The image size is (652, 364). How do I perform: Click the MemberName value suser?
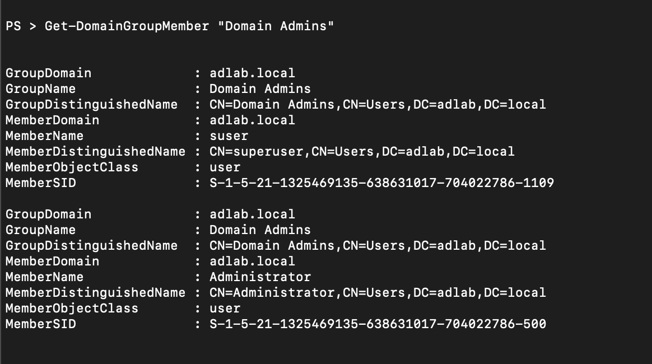[229, 136]
